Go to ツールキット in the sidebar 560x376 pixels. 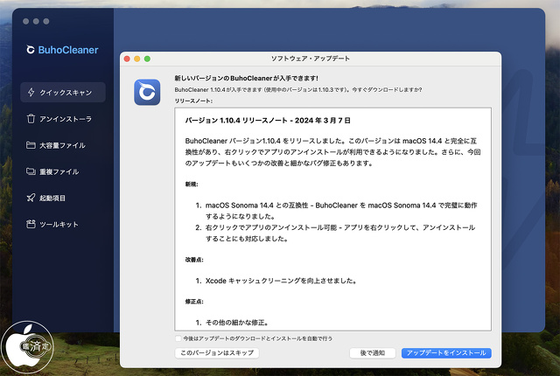tap(63, 225)
